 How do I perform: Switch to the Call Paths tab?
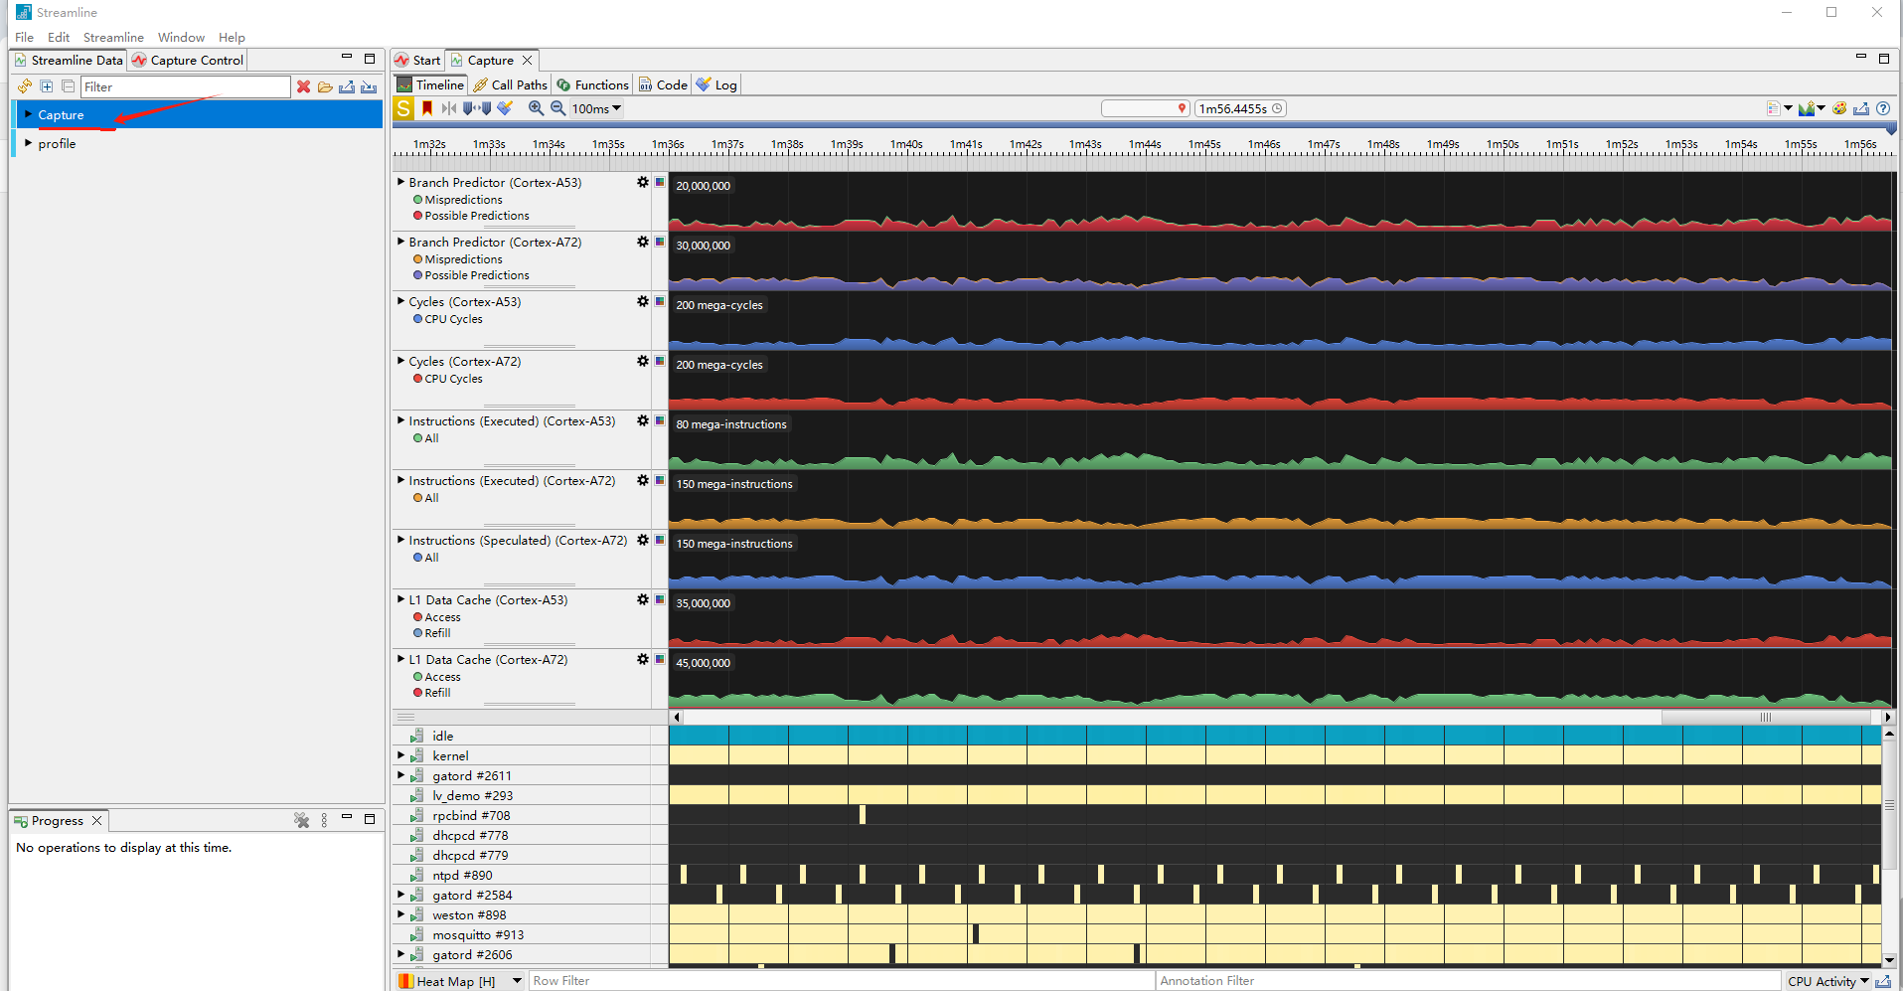click(x=510, y=85)
